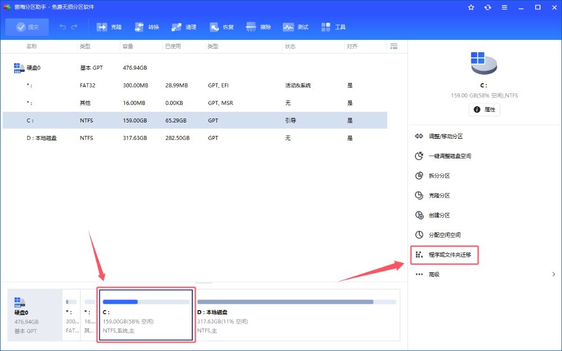Click the clone partition icon

point(419,195)
